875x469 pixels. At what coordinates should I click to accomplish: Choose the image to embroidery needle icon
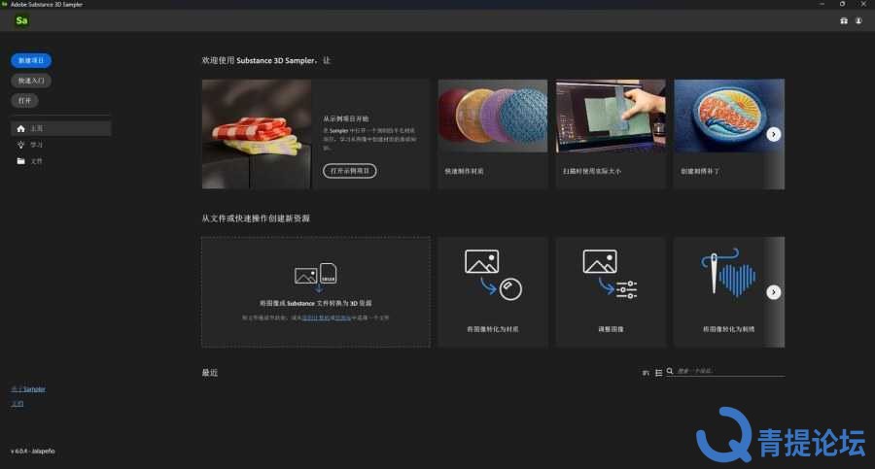pyautogui.click(x=728, y=272)
